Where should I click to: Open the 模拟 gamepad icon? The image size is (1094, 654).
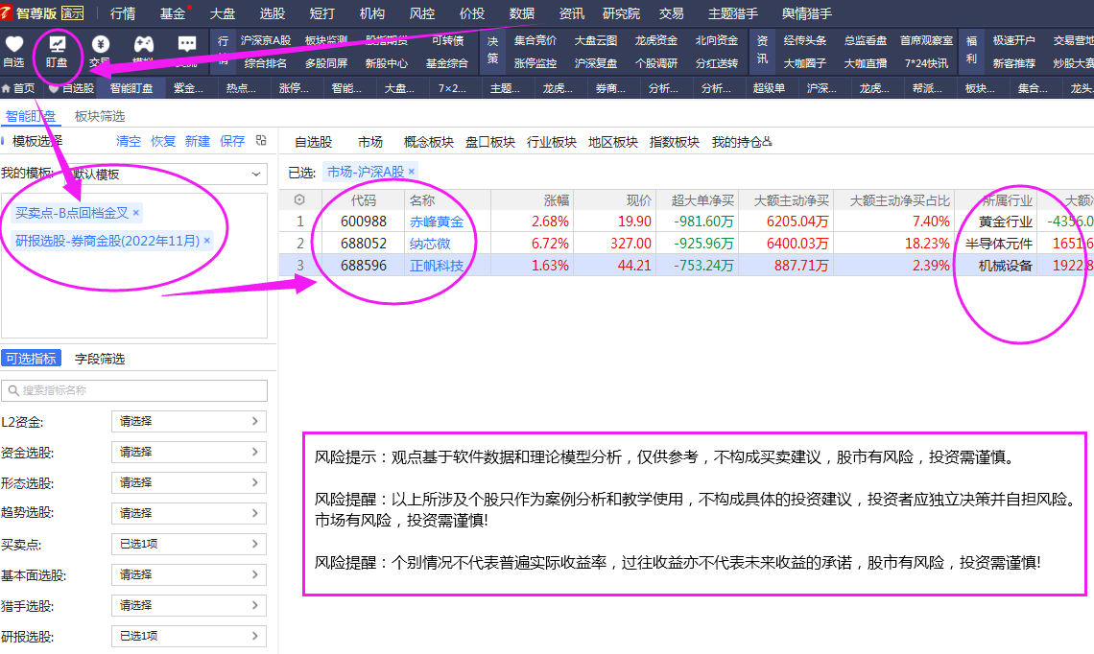[x=144, y=45]
